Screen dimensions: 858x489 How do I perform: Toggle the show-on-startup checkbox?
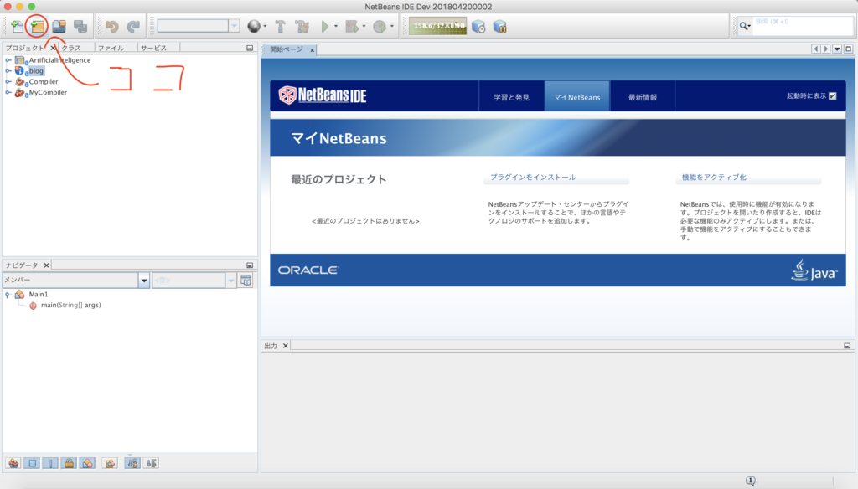832,96
